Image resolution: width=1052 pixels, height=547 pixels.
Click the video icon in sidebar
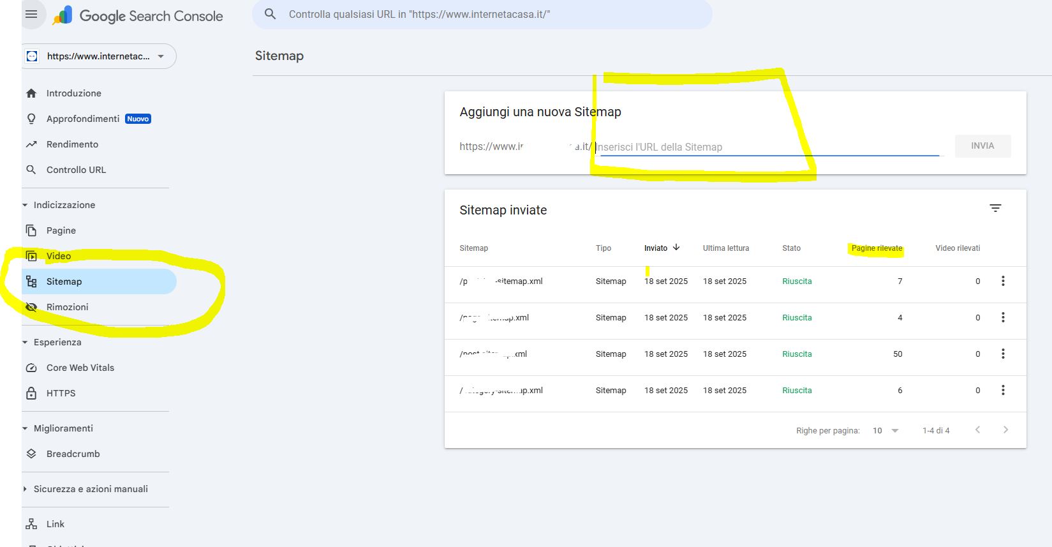tap(31, 256)
